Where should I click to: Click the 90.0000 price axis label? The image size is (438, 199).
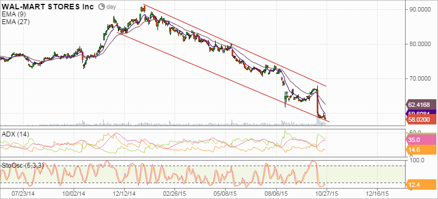(x=420, y=10)
